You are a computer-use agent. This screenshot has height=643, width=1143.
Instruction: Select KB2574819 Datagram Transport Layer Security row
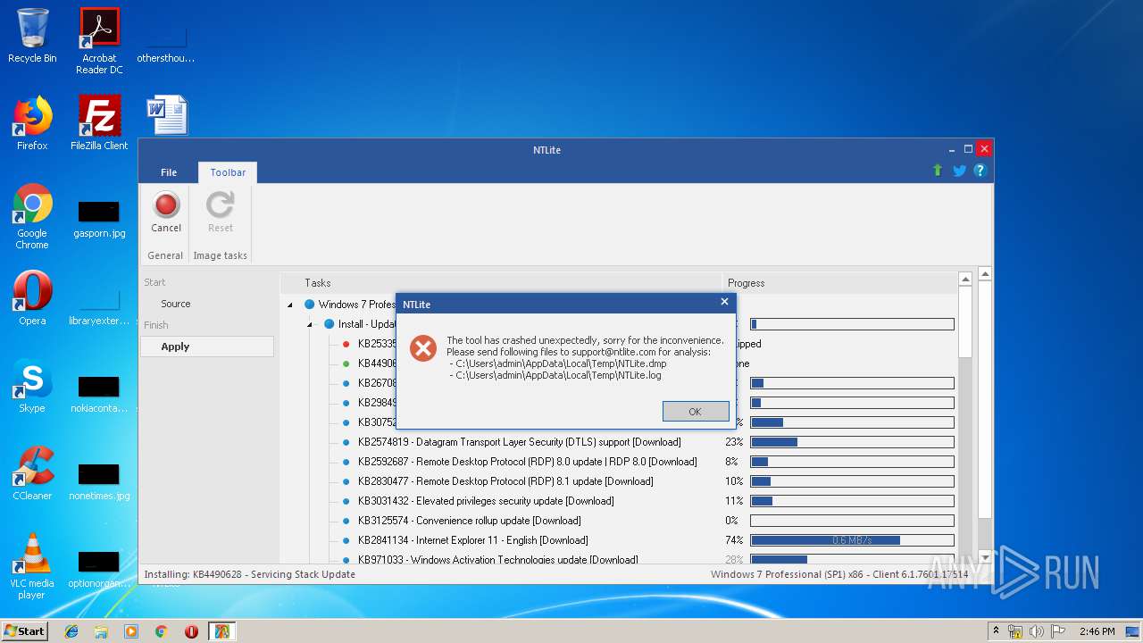click(520, 442)
